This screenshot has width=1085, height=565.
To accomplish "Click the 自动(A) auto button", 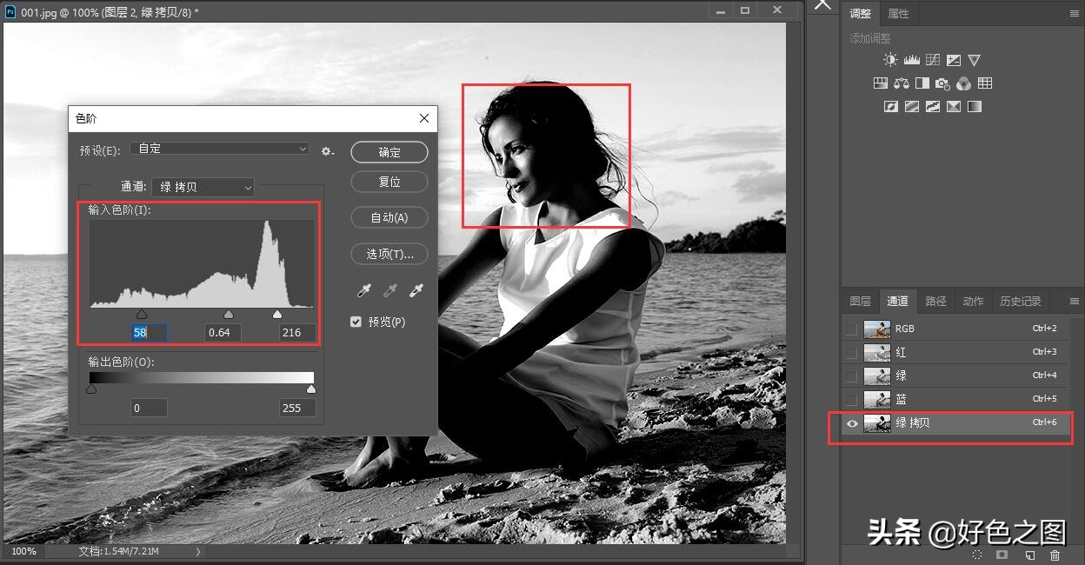I will point(389,217).
